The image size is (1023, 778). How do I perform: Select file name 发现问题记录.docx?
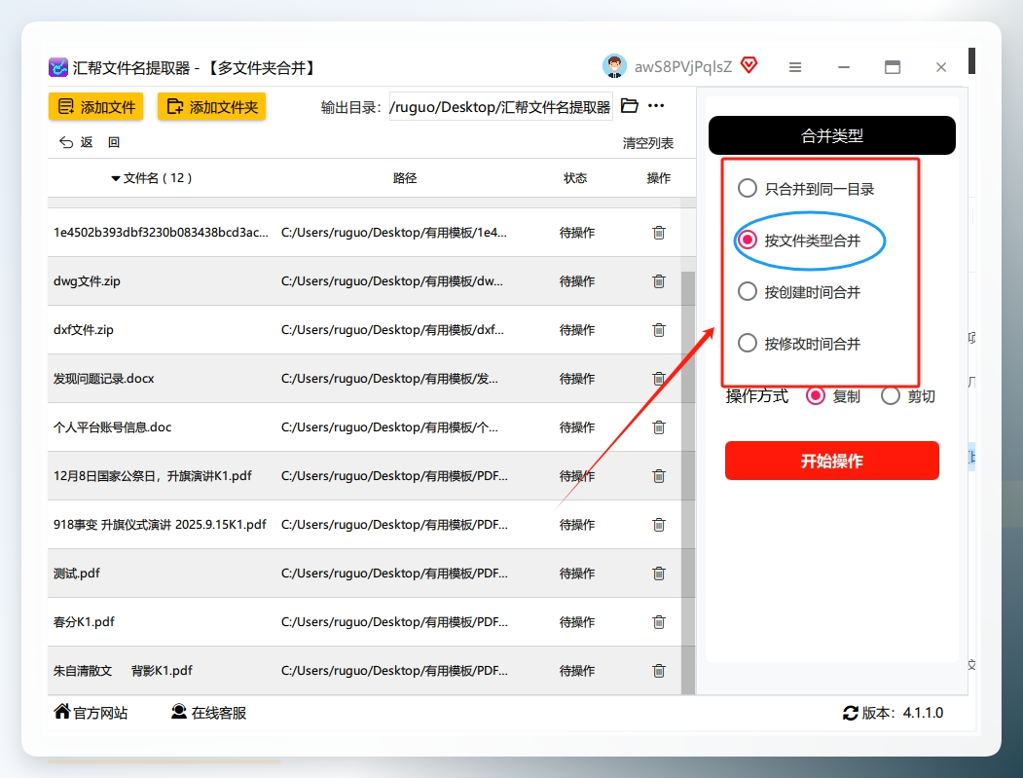pyautogui.click(x=104, y=379)
